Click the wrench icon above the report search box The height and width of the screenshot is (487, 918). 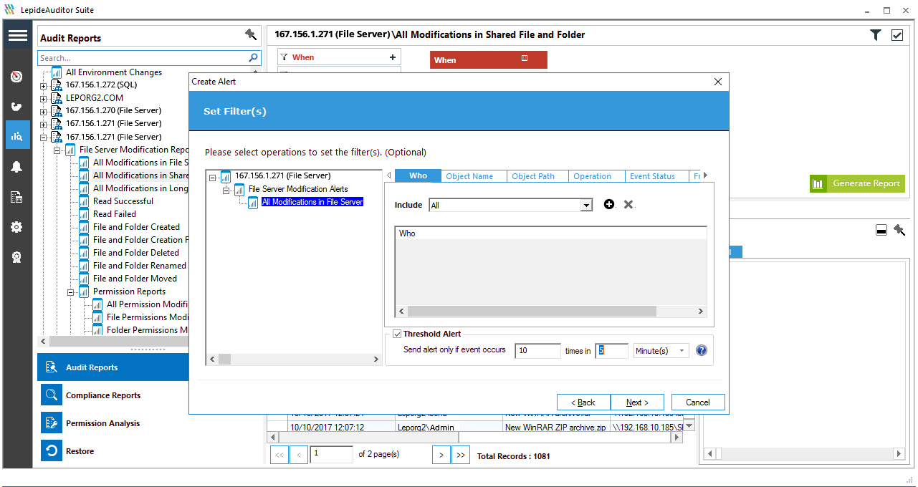click(x=250, y=34)
